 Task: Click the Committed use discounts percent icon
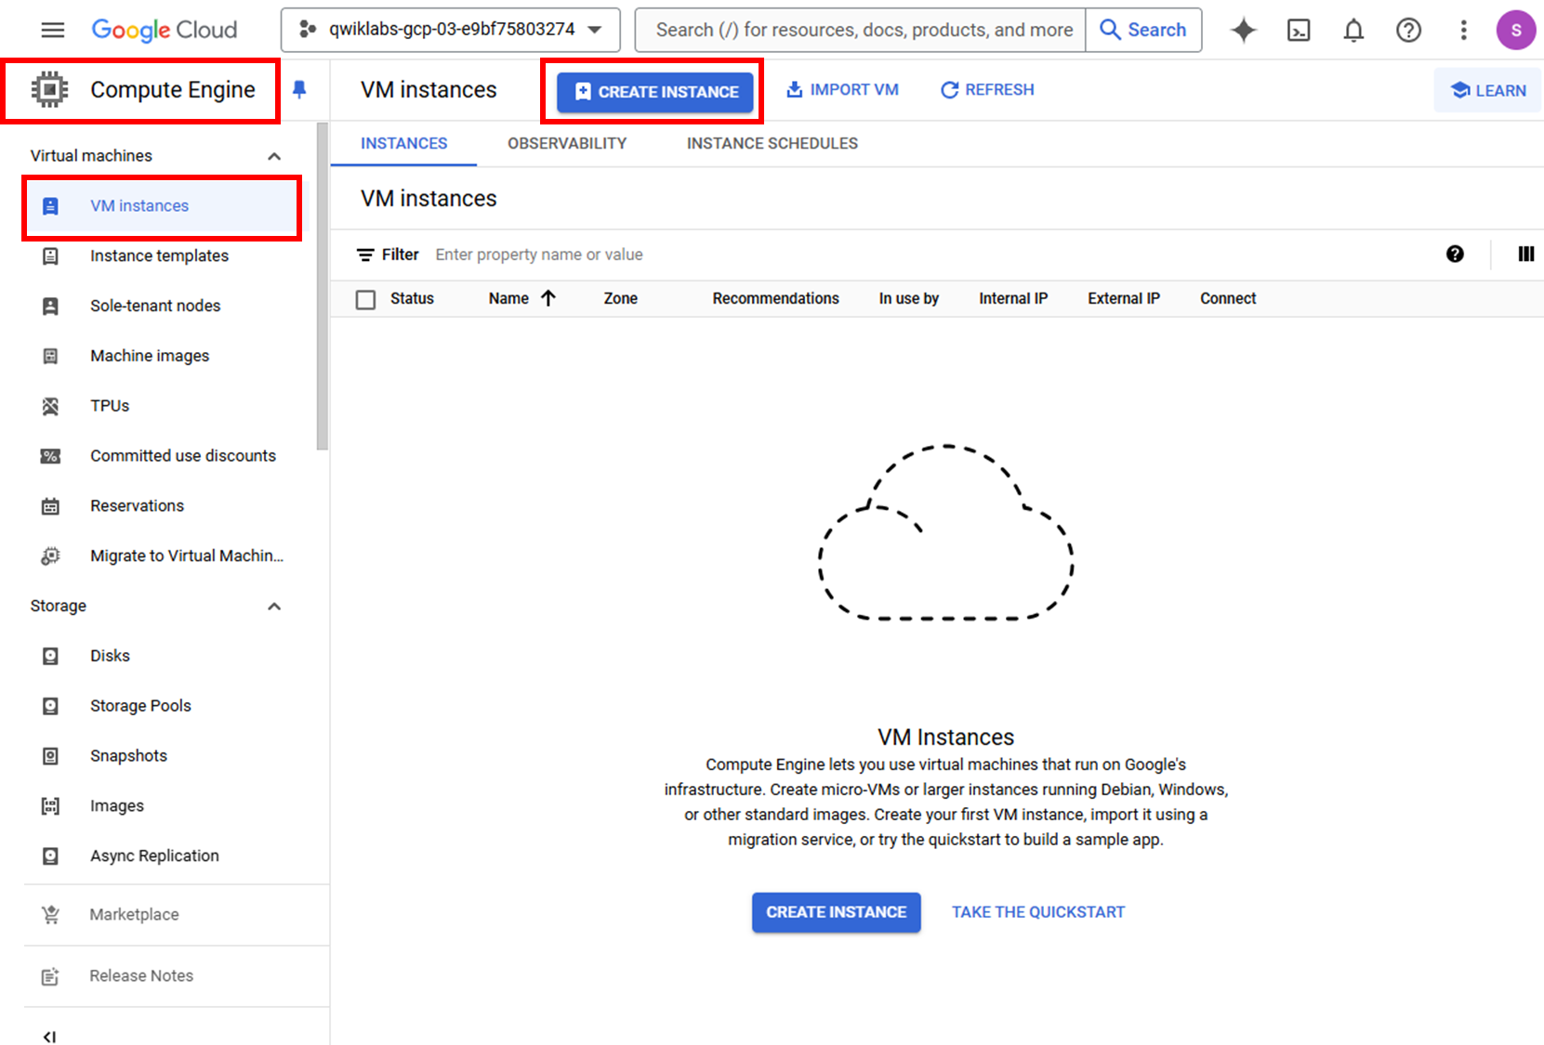[x=50, y=456]
